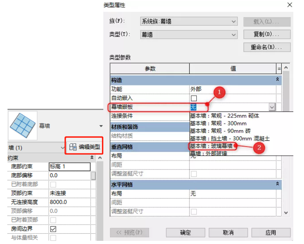This screenshot has width=304, height=244.
Task: Click the properties panel scroll up arrow
Action: tap(100, 158)
